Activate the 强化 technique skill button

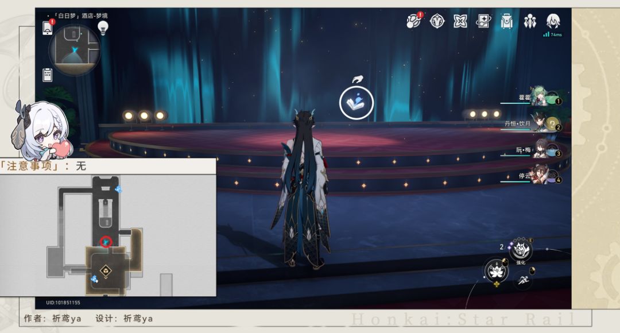pos(521,250)
